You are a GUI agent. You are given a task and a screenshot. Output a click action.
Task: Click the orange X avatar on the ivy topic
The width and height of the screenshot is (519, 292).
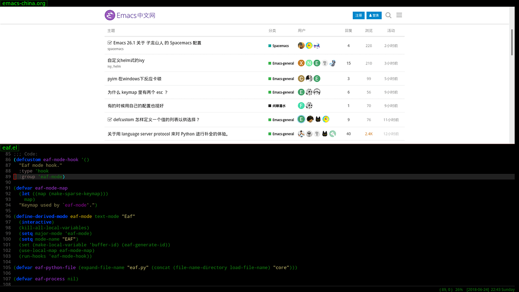[x=301, y=62]
